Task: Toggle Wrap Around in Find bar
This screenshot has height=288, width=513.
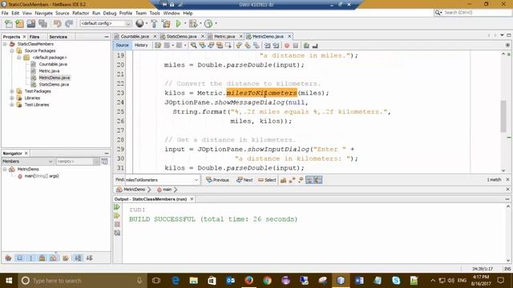Action: (318, 180)
